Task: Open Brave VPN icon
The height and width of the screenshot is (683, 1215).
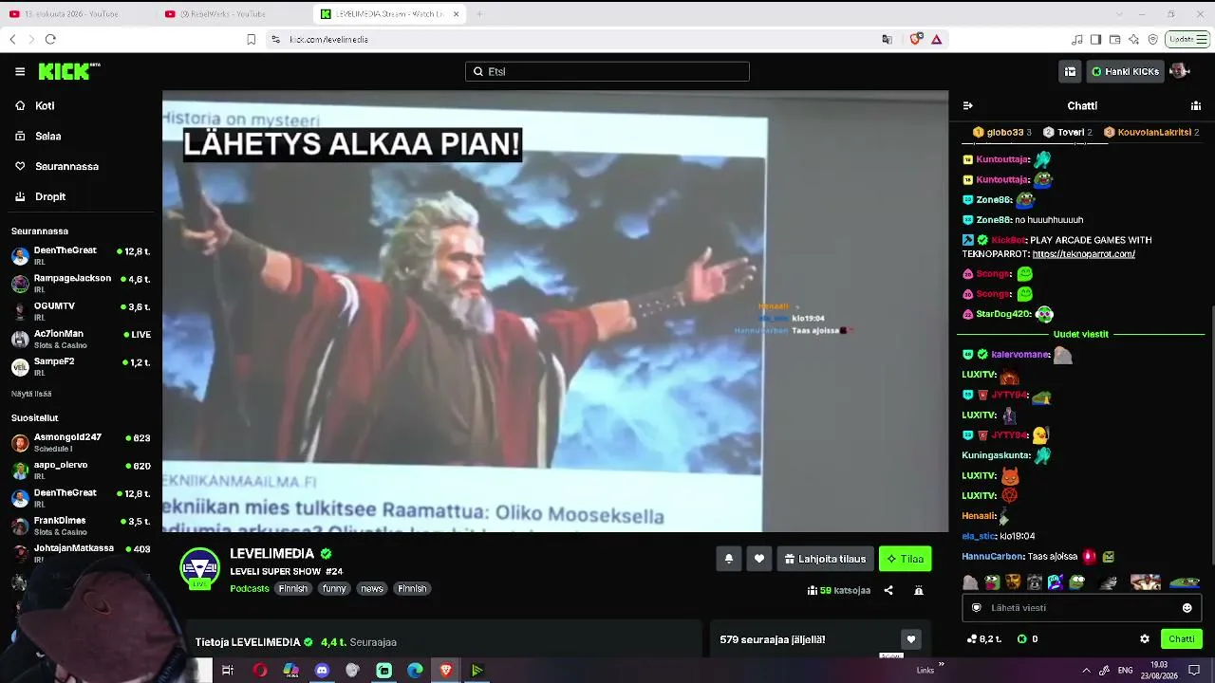Action: [1152, 39]
